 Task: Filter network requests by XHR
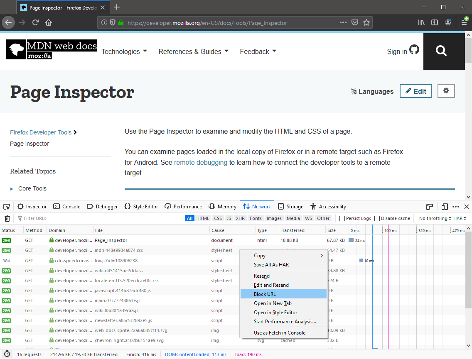click(240, 219)
